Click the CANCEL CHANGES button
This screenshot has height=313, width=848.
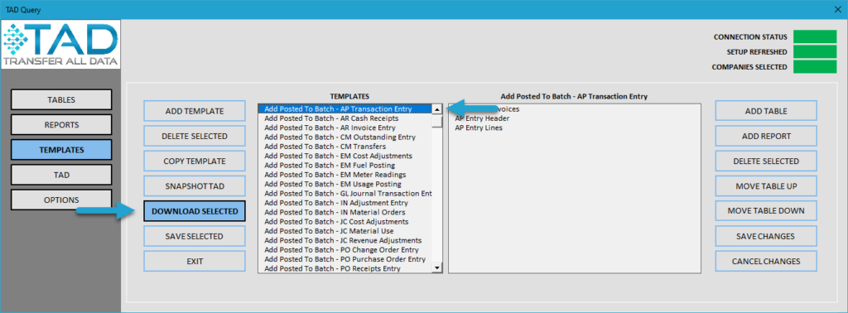point(766,261)
